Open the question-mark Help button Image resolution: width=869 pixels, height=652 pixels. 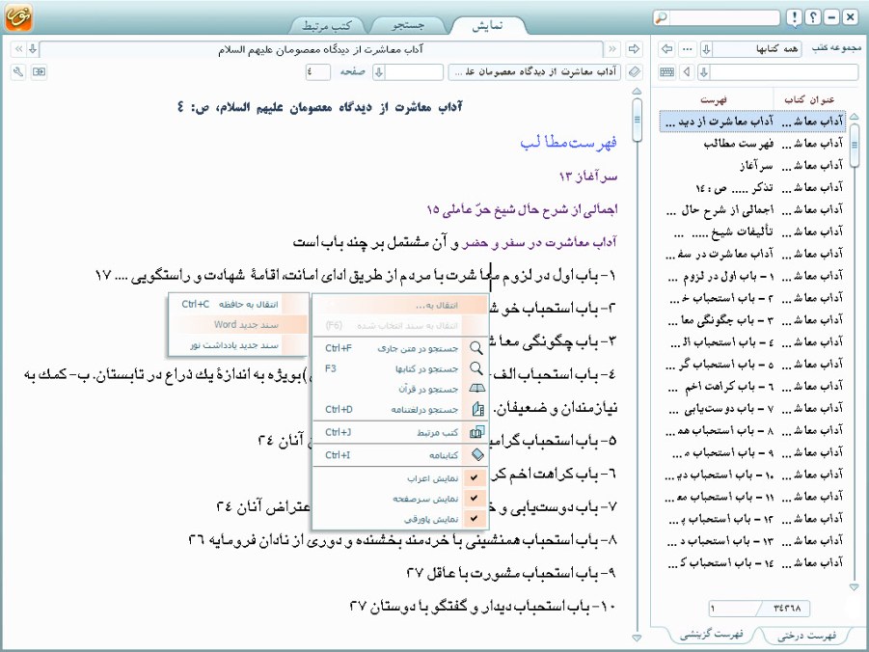point(812,17)
